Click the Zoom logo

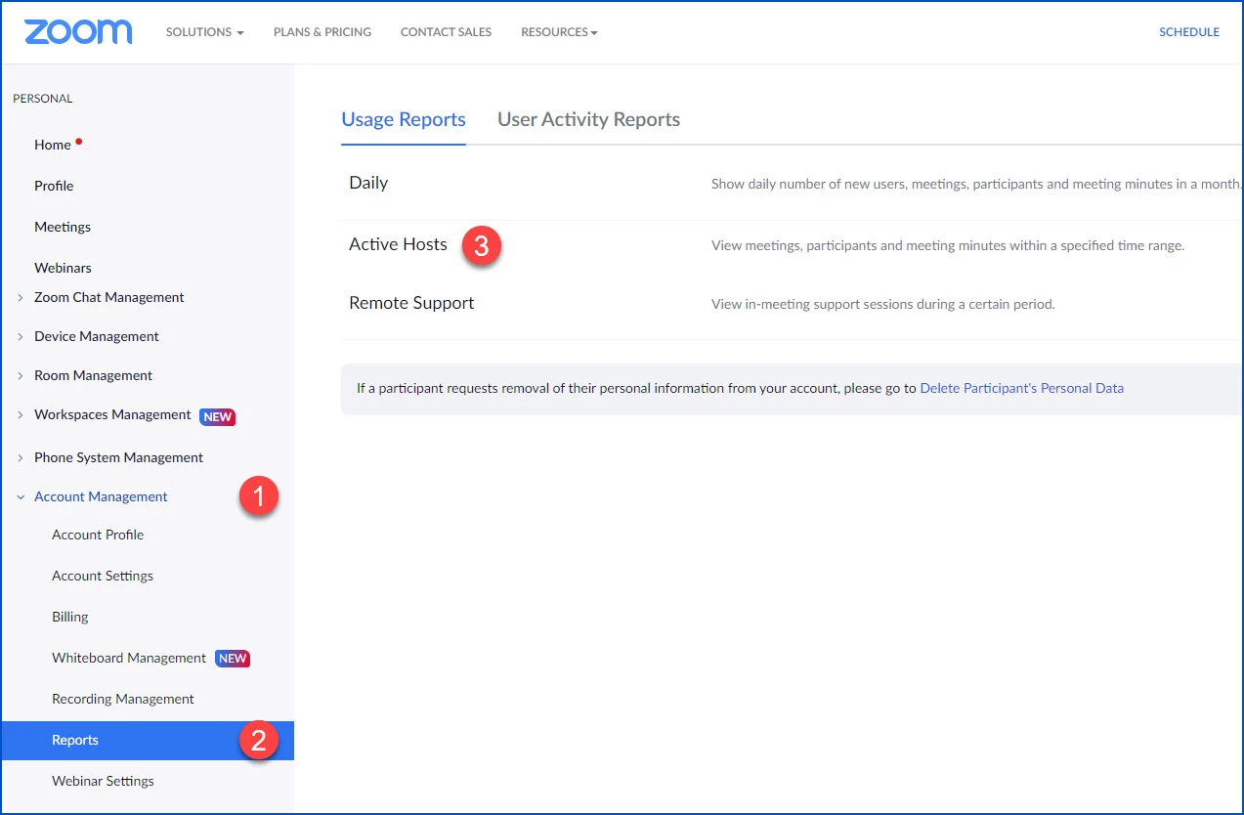click(x=78, y=31)
